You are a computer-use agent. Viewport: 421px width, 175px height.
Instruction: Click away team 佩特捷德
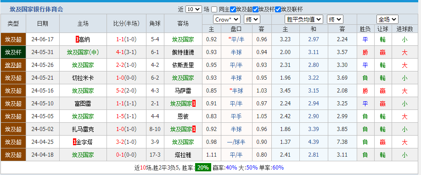point(183,53)
